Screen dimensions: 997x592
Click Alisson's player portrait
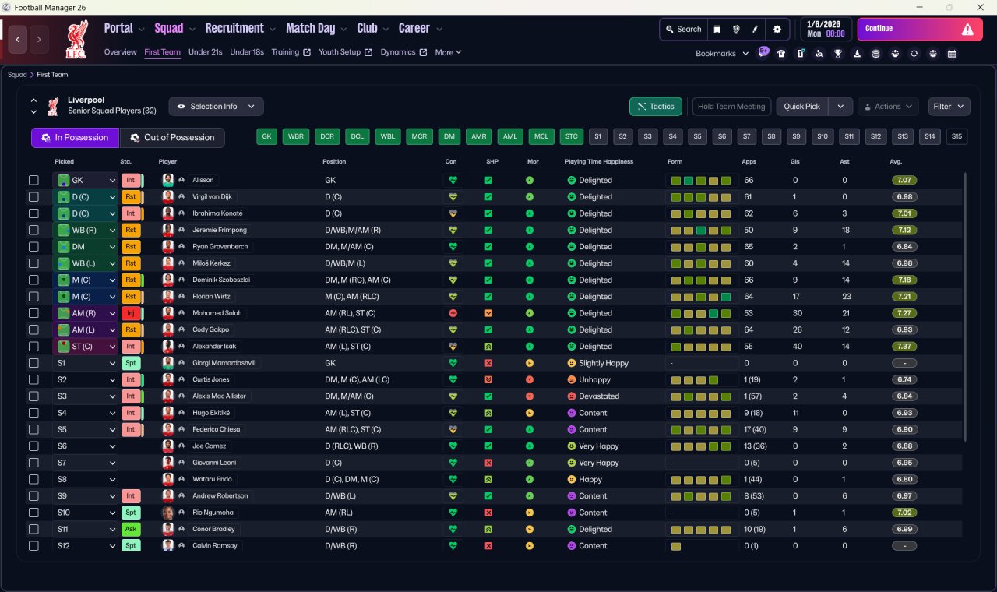tap(168, 180)
